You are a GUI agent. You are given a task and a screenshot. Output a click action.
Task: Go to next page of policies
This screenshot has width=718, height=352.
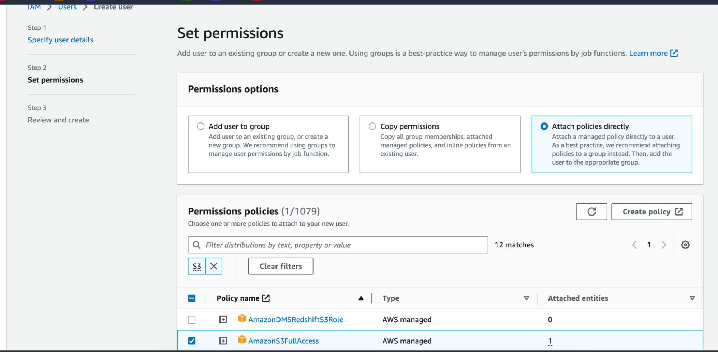tap(663, 245)
